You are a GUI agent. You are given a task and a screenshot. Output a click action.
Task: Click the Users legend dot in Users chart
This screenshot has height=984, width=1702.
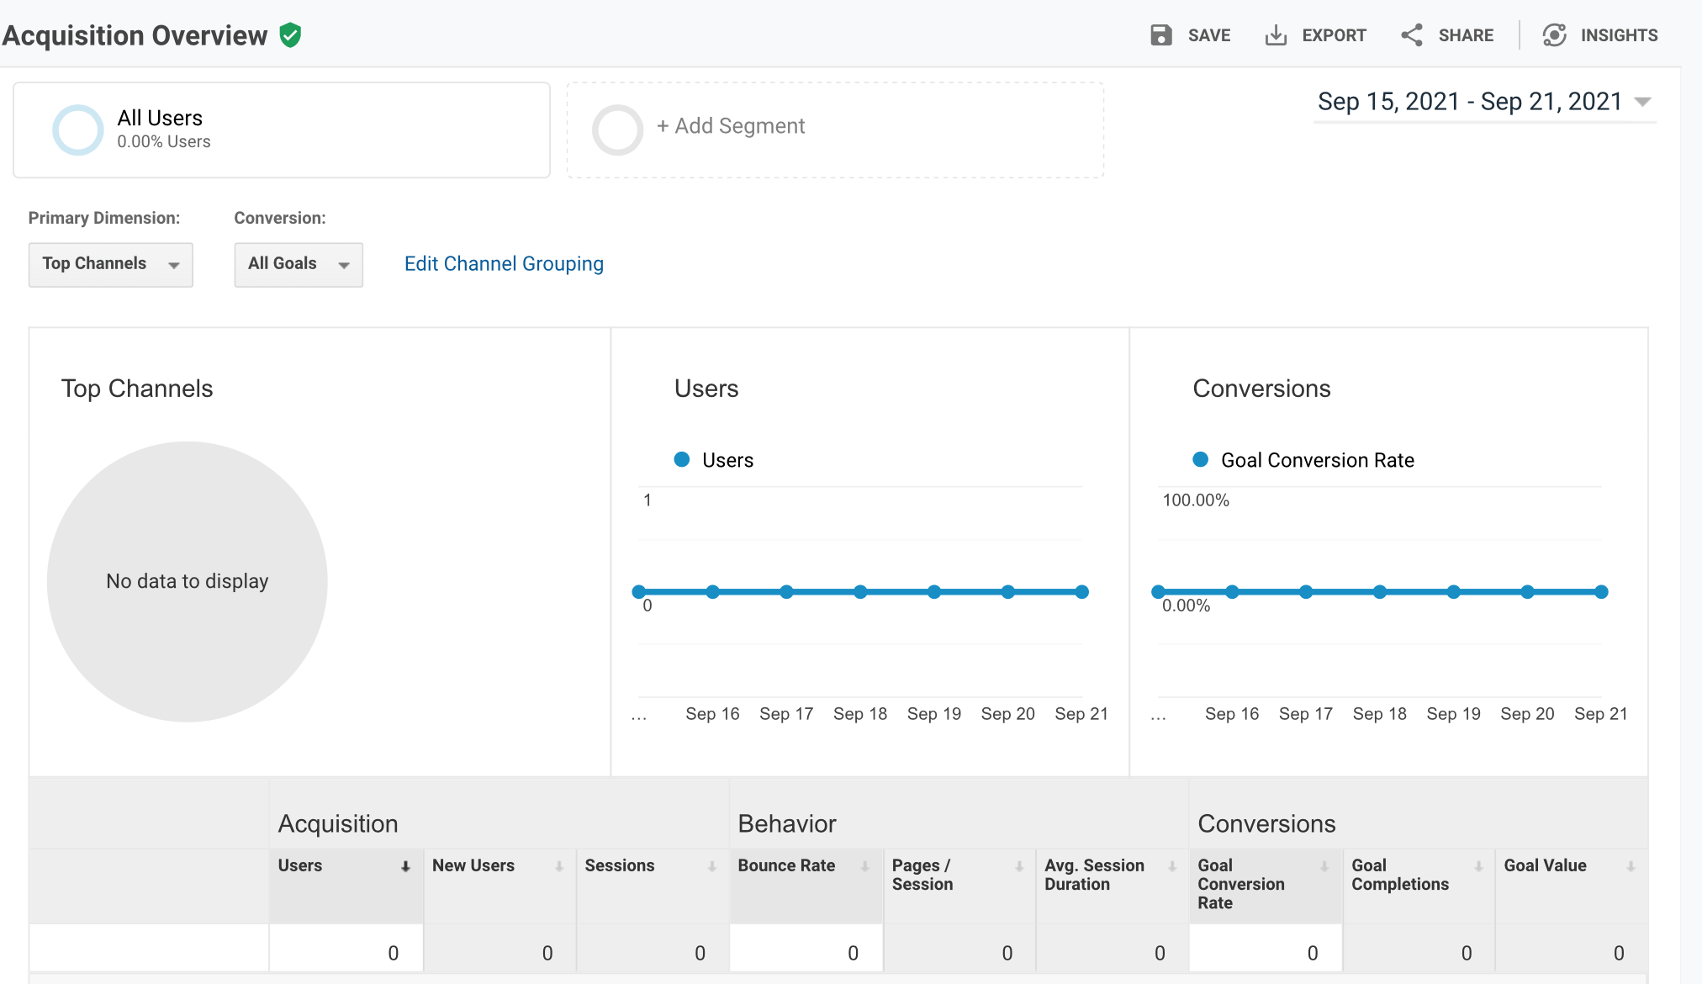(681, 459)
